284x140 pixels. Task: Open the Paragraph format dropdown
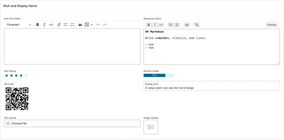pos(19,25)
